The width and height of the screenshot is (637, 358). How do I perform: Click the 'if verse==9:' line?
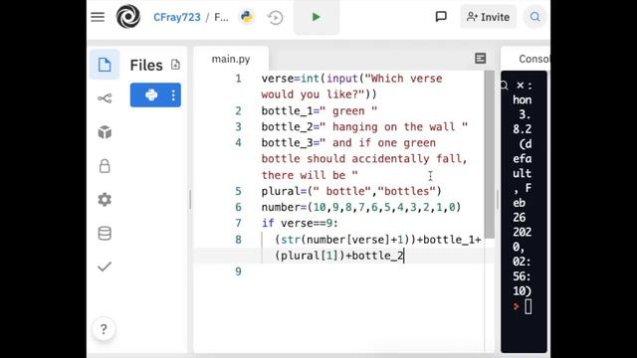[300, 223]
